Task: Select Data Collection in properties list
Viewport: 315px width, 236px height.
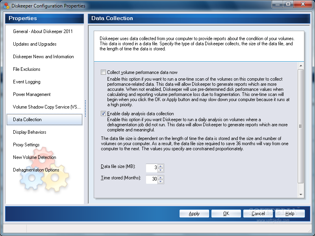Action: [44, 120]
